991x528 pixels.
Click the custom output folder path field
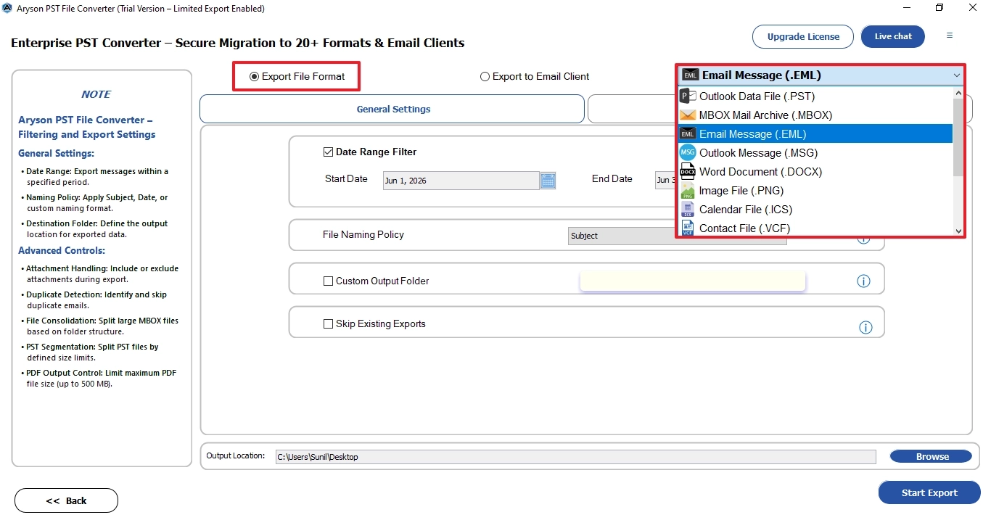[x=693, y=281]
